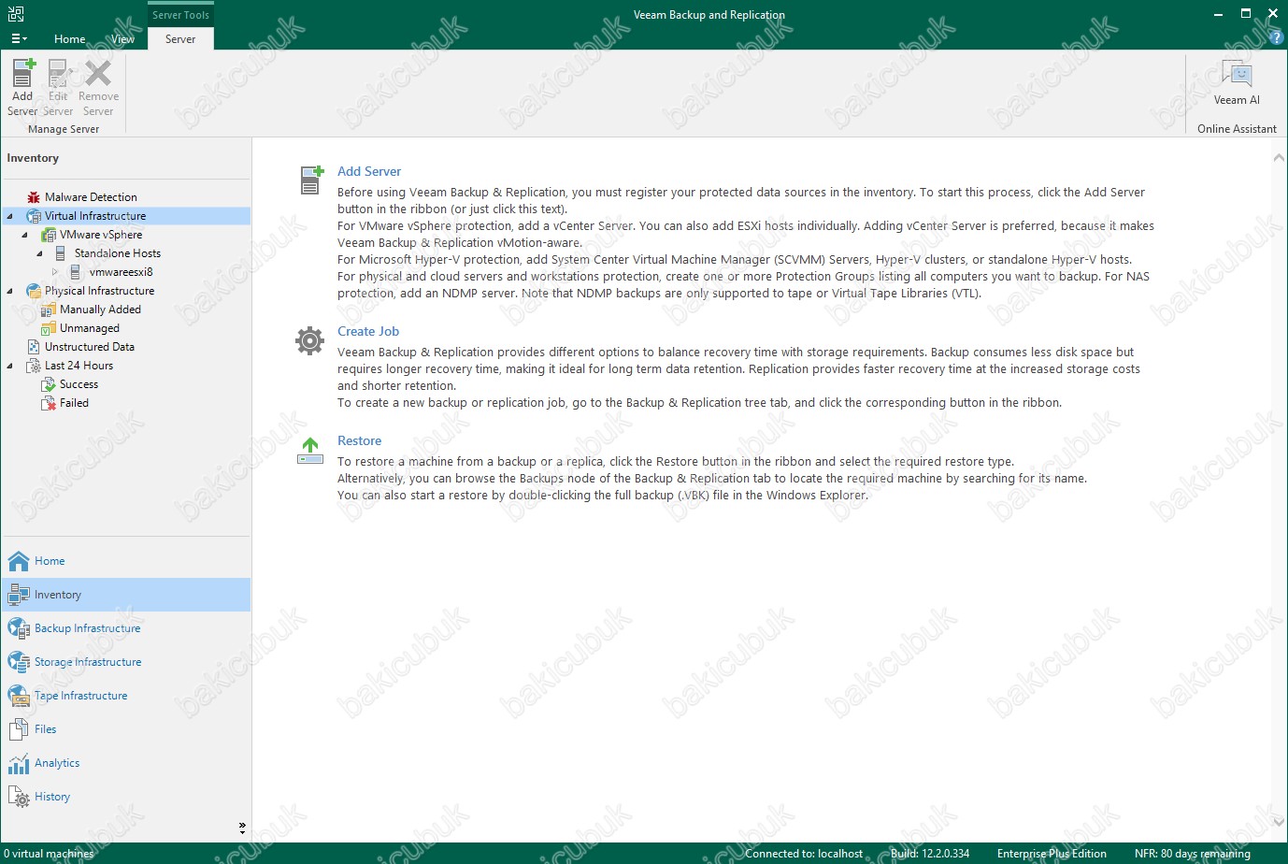Click the Failed status icon
Image resolution: width=1288 pixels, height=864 pixels.
[x=49, y=403]
